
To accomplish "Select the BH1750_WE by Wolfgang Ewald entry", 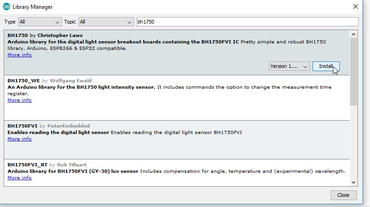I will [x=177, y=97].
